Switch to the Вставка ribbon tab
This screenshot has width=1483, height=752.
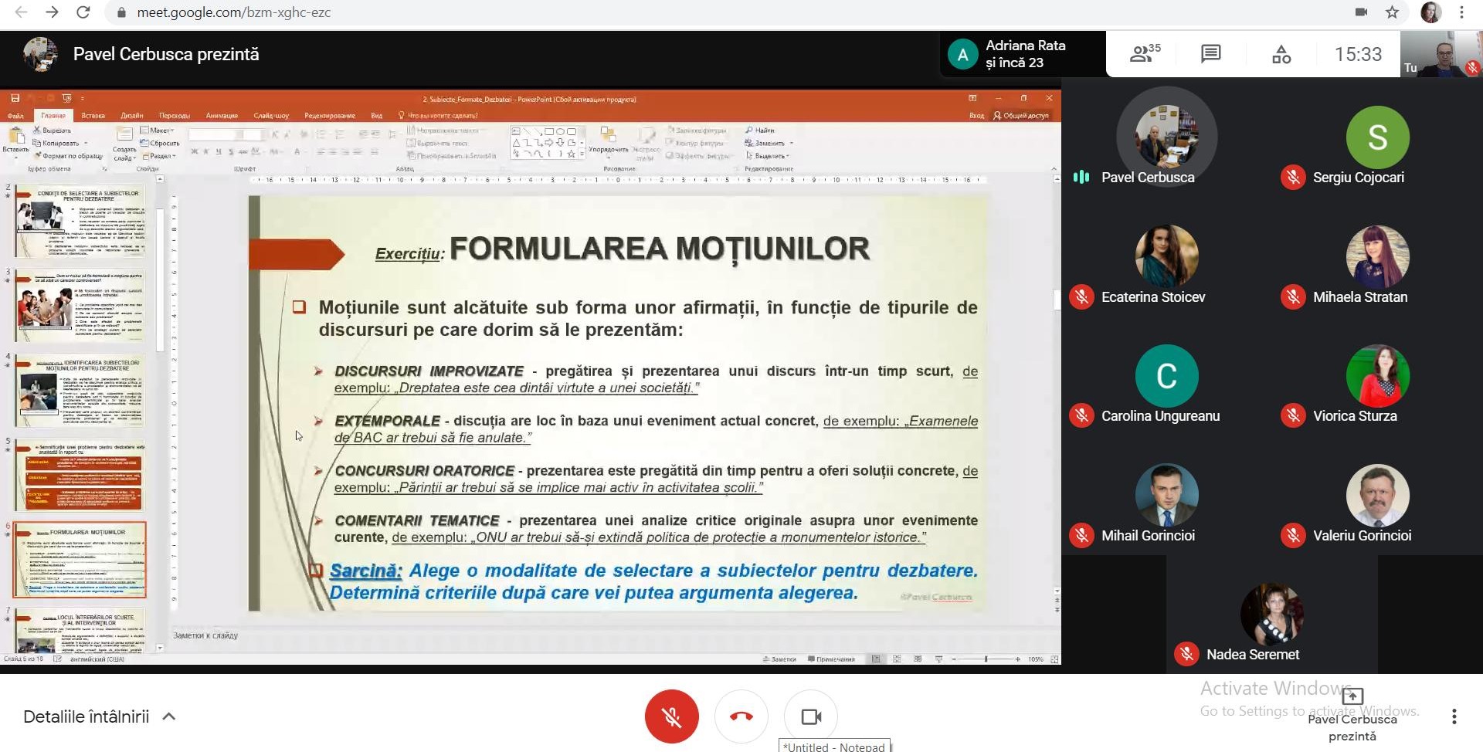pyautogui.click(x=93, y=116)
